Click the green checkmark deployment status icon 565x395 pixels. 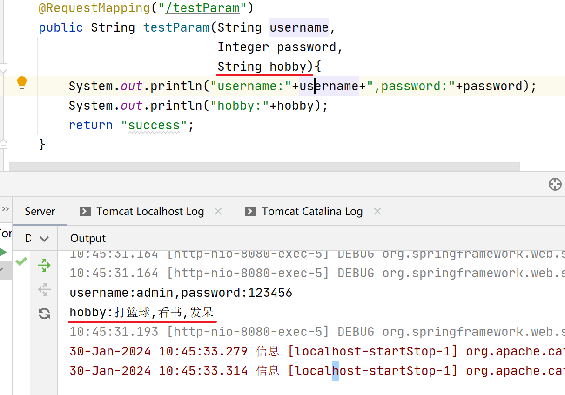click(21, 261)
